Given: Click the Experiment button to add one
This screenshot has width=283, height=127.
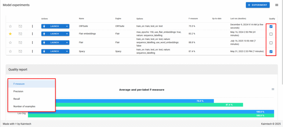Looking at the screenshot, I should pyautogui.click(x=258, y=5).
